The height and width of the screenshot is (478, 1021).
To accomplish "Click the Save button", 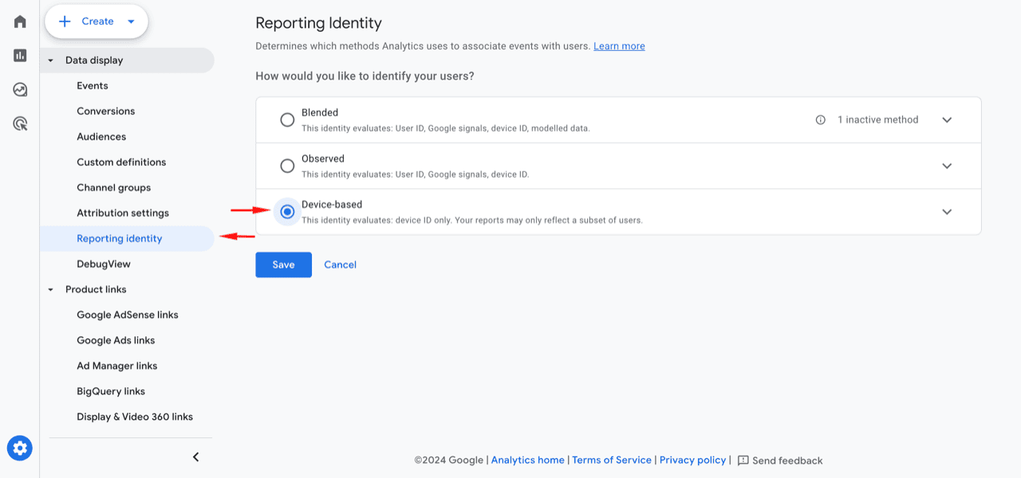I will (283, 264).
